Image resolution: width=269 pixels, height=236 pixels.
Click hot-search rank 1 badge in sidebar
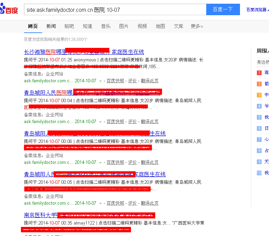pyautogui.click(x=259, y=73)
